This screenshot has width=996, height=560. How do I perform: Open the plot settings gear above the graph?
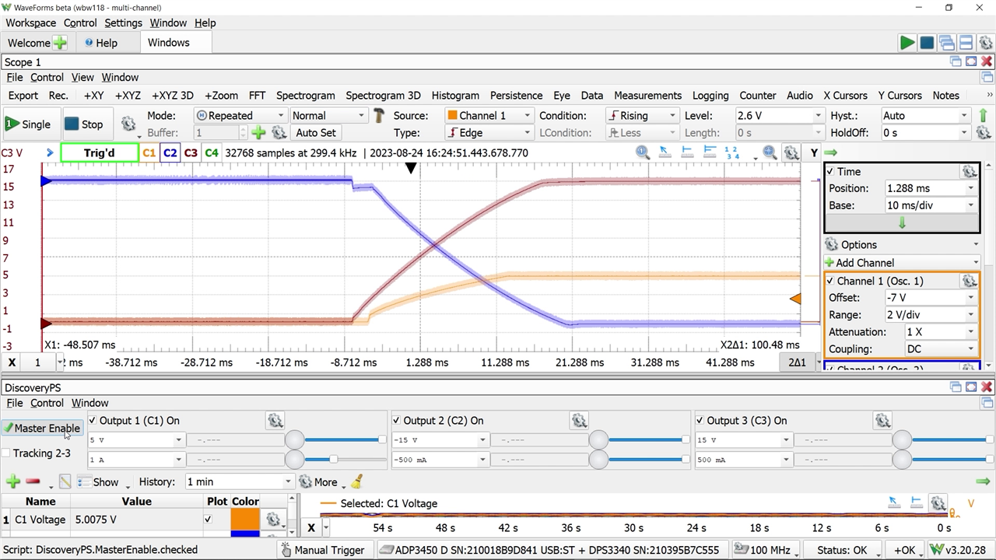tap(791, 152)
